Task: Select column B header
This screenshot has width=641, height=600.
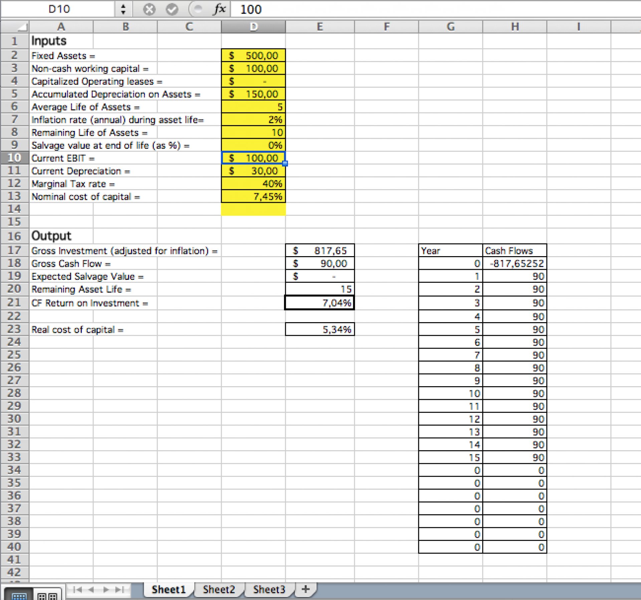Action: pyautogui.click(x=126, y=27)
